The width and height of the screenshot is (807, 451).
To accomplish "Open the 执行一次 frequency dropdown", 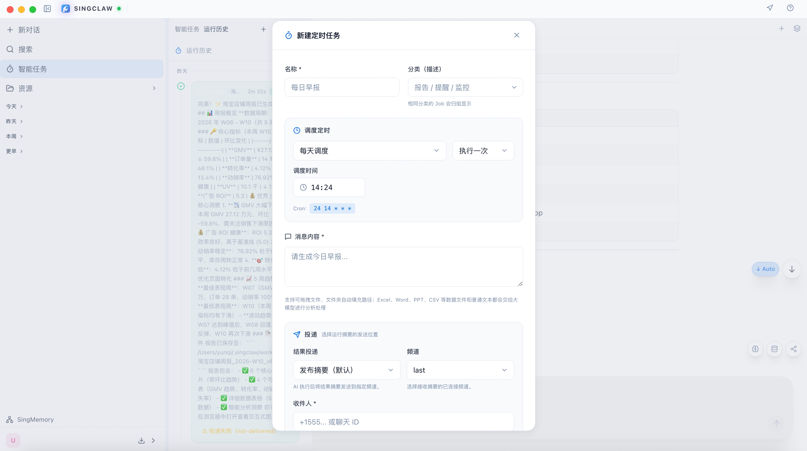I will pyautogui.click(x=483, y=151).
